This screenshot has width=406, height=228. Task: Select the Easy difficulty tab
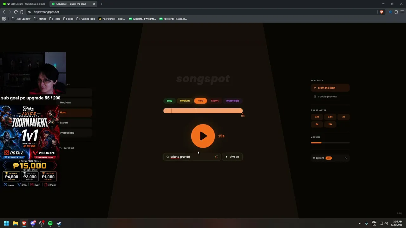coord(169,101)
